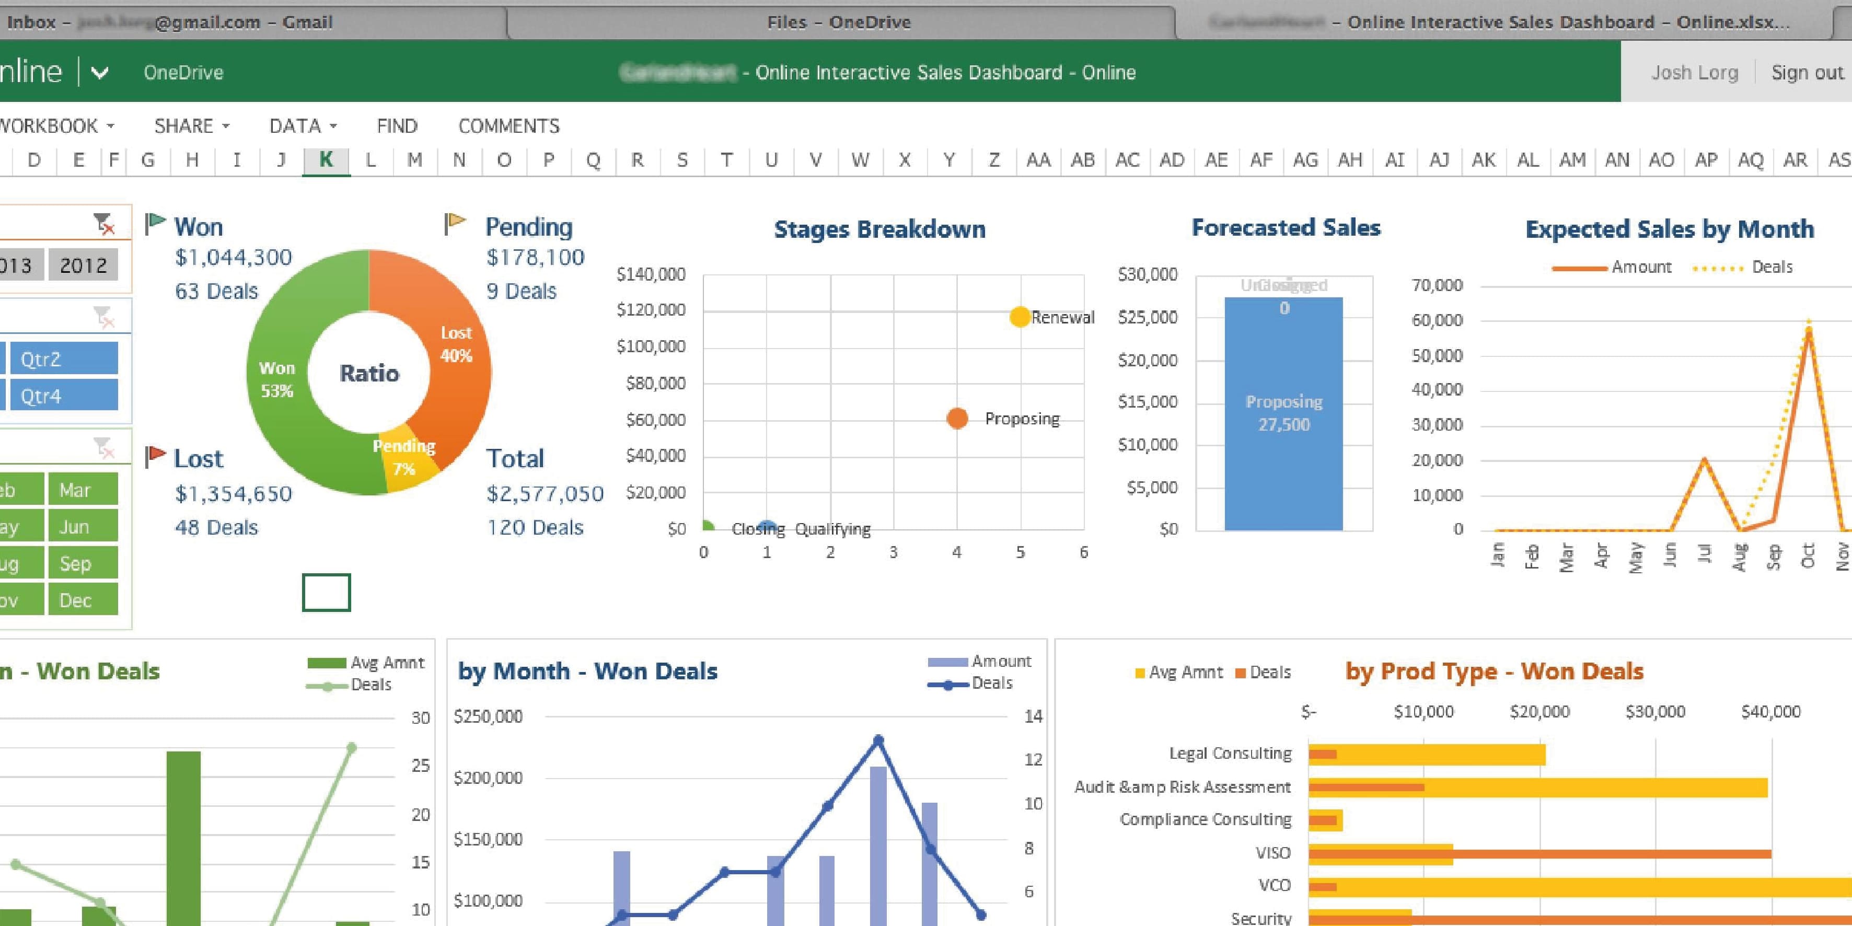Toggle the 2012 year slicer button
The image size is (1852, 926).
83,265
